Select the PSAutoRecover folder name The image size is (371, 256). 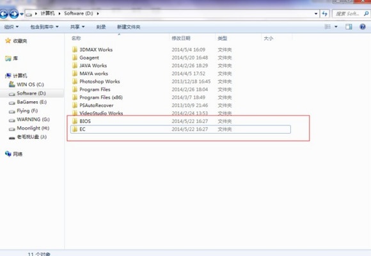(x=97, y=105)
